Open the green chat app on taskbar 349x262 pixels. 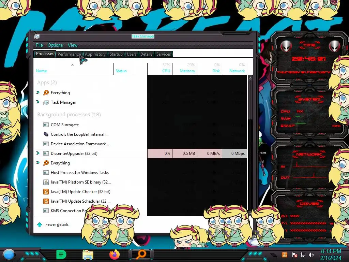(61, 254)
